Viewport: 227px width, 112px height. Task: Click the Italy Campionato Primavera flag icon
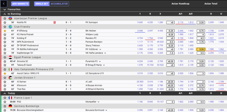point(10,69)
